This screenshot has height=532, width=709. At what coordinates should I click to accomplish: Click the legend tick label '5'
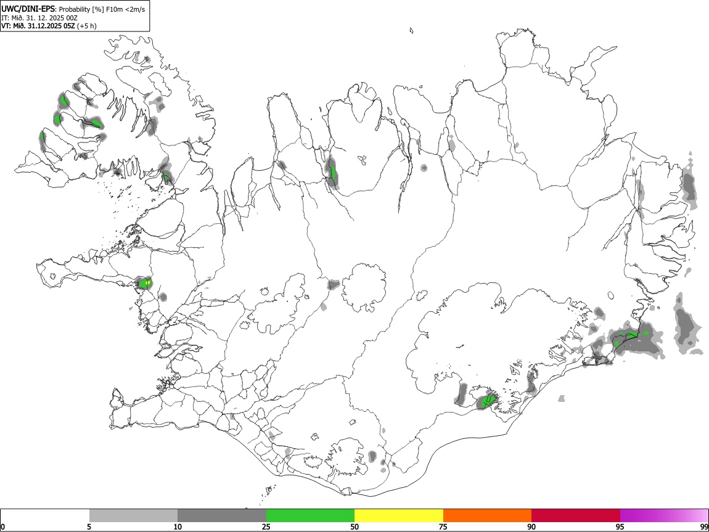pyautogui.click(x=89, y=527)
